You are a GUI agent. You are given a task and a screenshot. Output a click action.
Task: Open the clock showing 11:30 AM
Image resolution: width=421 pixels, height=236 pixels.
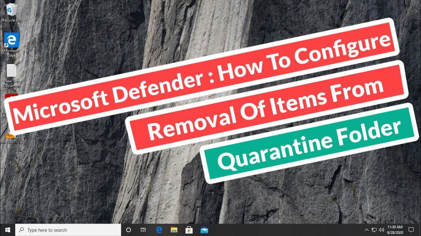[x=395, y=230]
